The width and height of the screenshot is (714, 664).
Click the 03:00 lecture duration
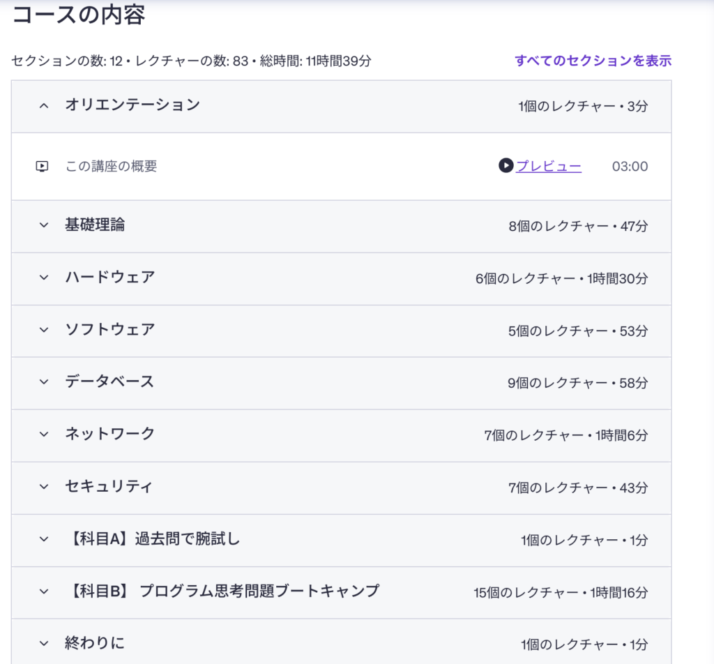coord(630,167)
